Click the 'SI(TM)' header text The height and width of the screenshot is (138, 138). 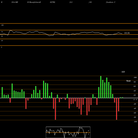pos(52,2)
